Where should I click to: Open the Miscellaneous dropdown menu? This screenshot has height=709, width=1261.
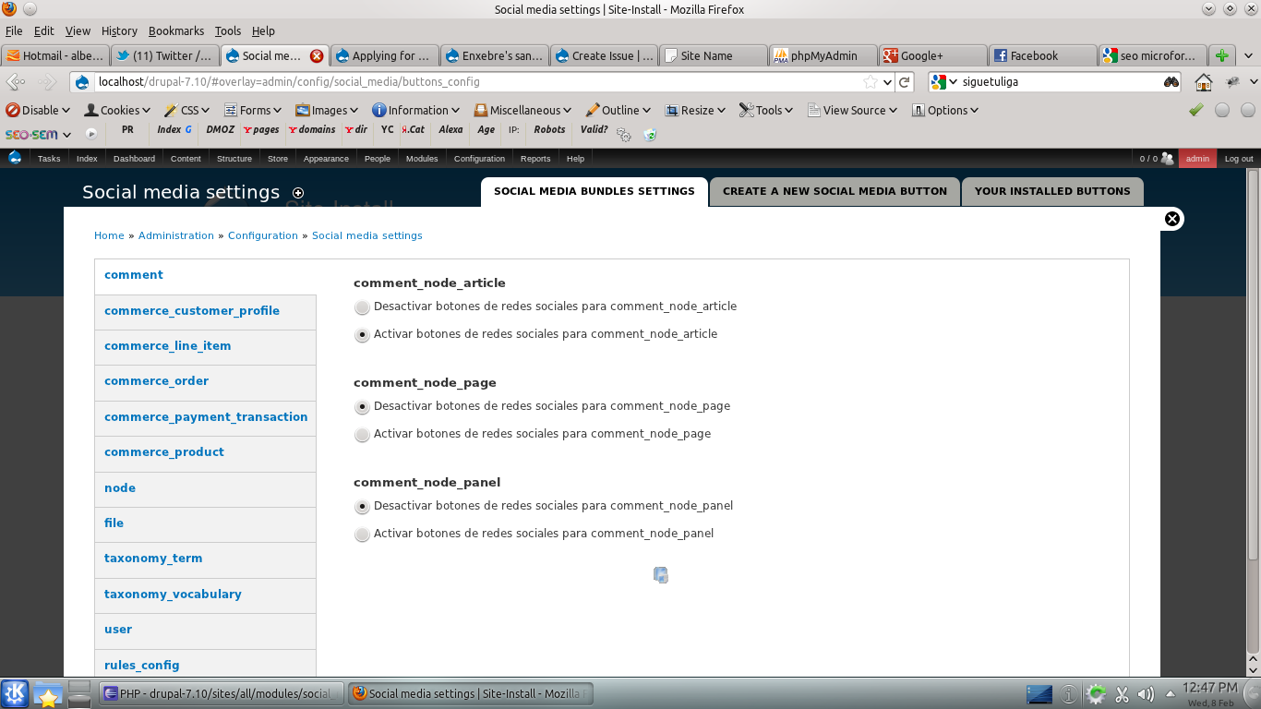523,110
